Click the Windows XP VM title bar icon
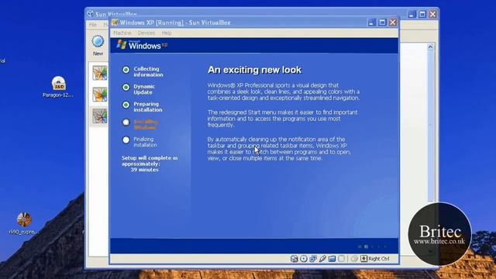 [x=115, y=22]
